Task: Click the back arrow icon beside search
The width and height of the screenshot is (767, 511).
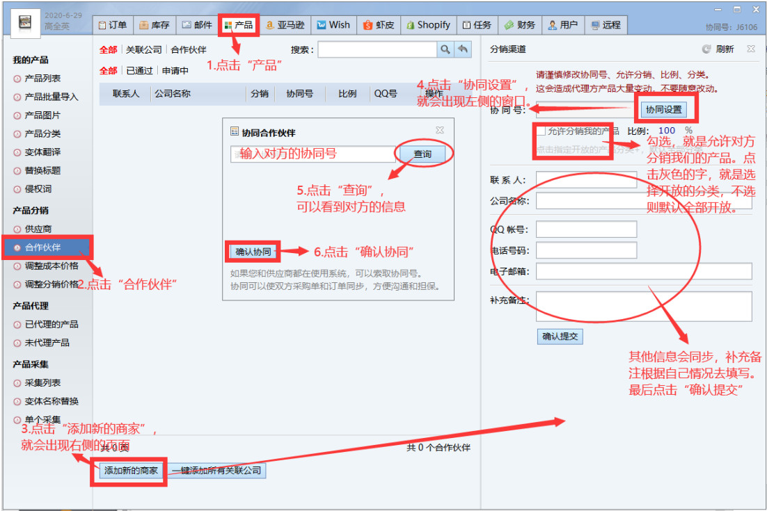Action: pyautogui.click(x=463, y=49)
